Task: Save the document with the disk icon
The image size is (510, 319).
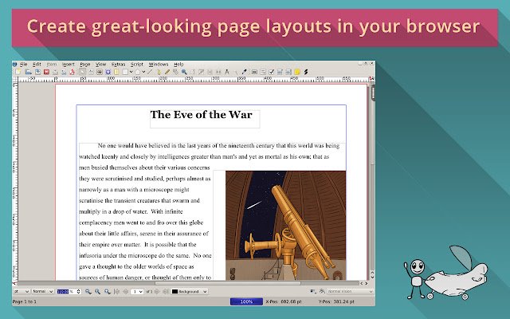Action: (x=37, y=72)
